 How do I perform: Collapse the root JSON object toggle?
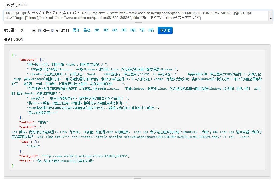coord(15,55)
